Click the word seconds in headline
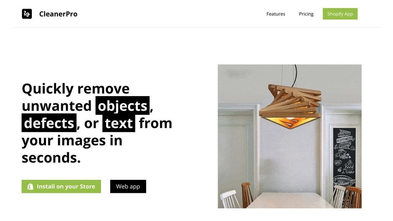This screenshot has width=393, height=221. tap(51, 158)
